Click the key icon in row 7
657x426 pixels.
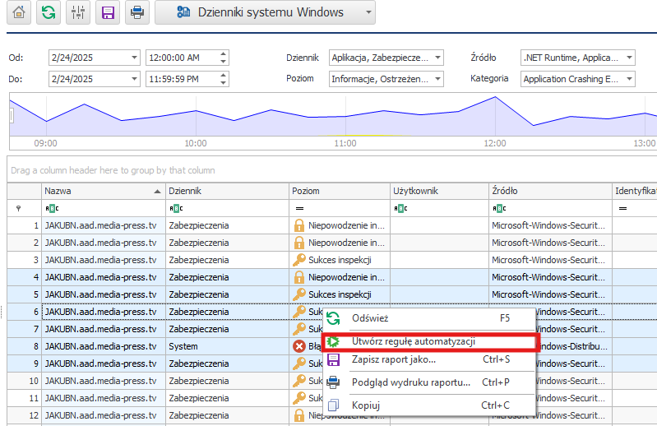point(298,329)
